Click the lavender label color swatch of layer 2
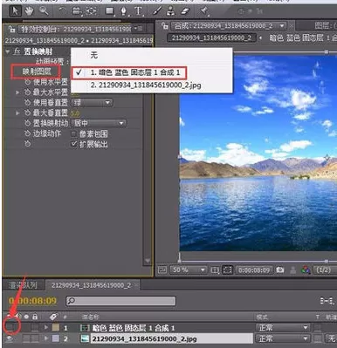This screenshot has width=337, height=348. tap(56, 338)
